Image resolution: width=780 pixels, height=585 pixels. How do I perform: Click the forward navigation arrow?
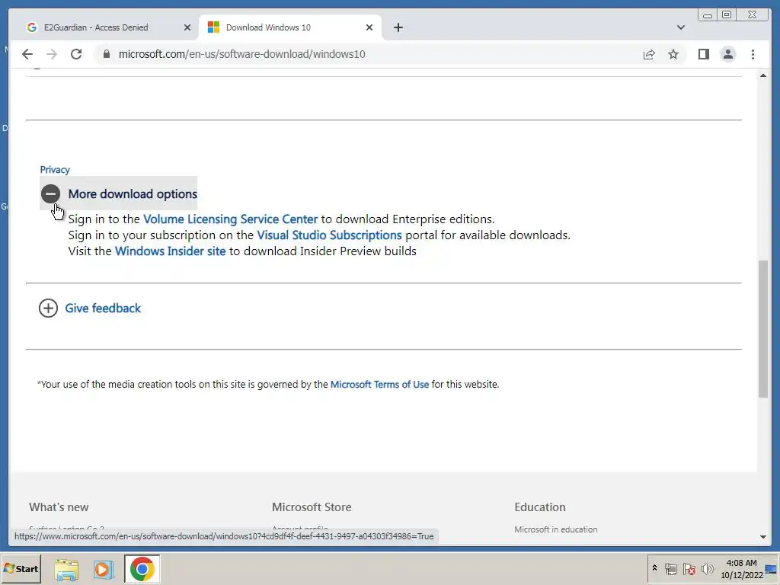point(52,54)
